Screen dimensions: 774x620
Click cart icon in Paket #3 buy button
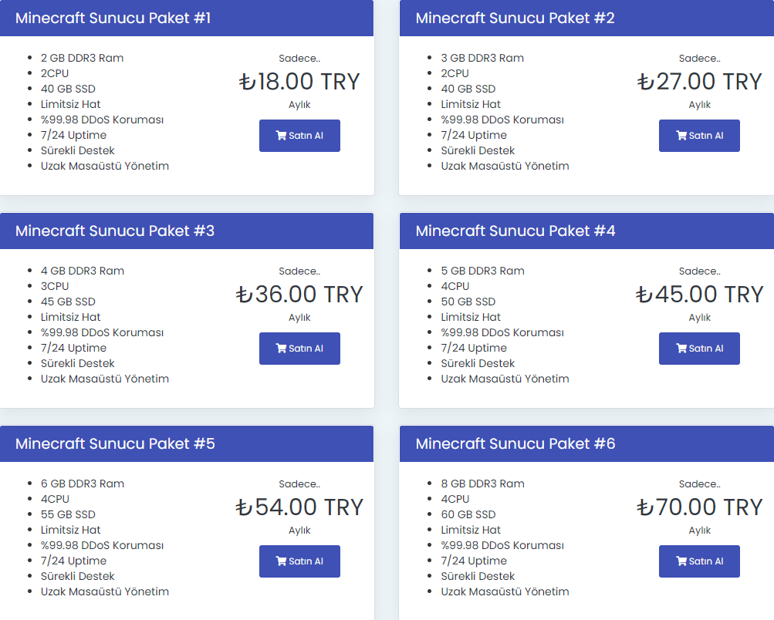(281, 349)
